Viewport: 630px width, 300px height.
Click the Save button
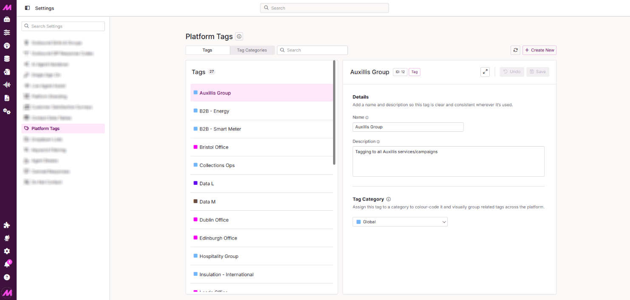coord(538,72)
